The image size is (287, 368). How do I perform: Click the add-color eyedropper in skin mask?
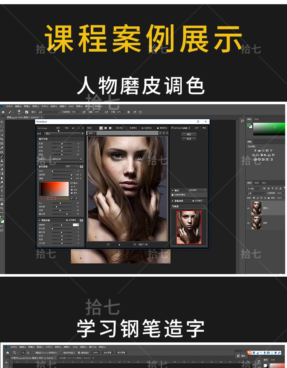pos(72,198)
